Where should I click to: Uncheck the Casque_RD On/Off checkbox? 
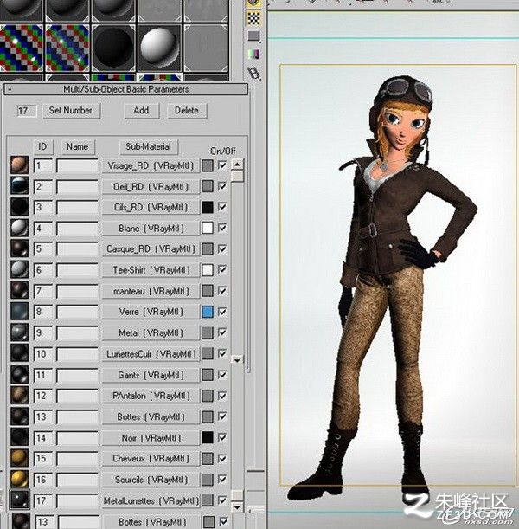pyautogui.click(x=222, y=248)
